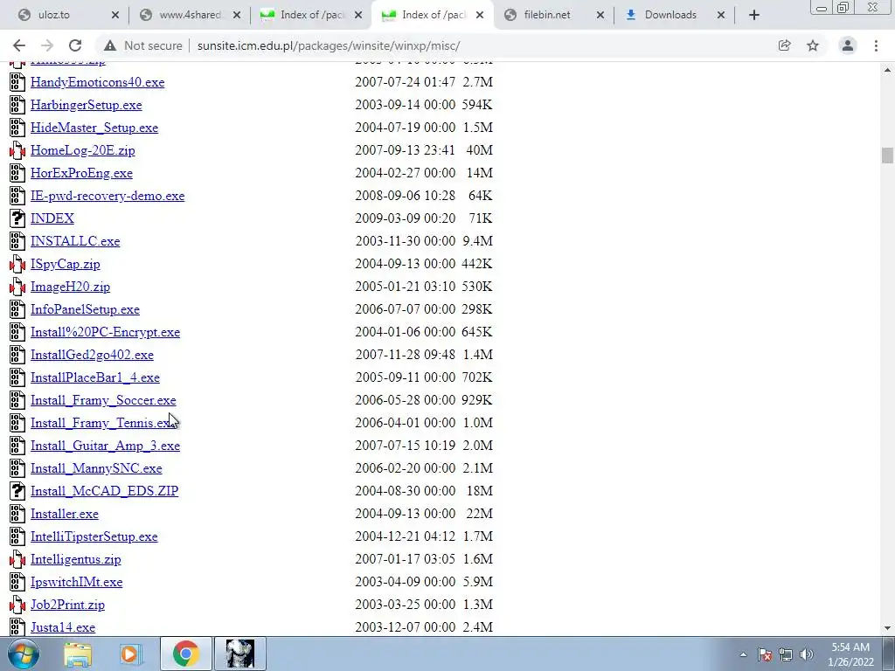Viewport: 895px width, 671px height.
Task: Download InstallGed2go402.exe
Action: pos(92,355)
